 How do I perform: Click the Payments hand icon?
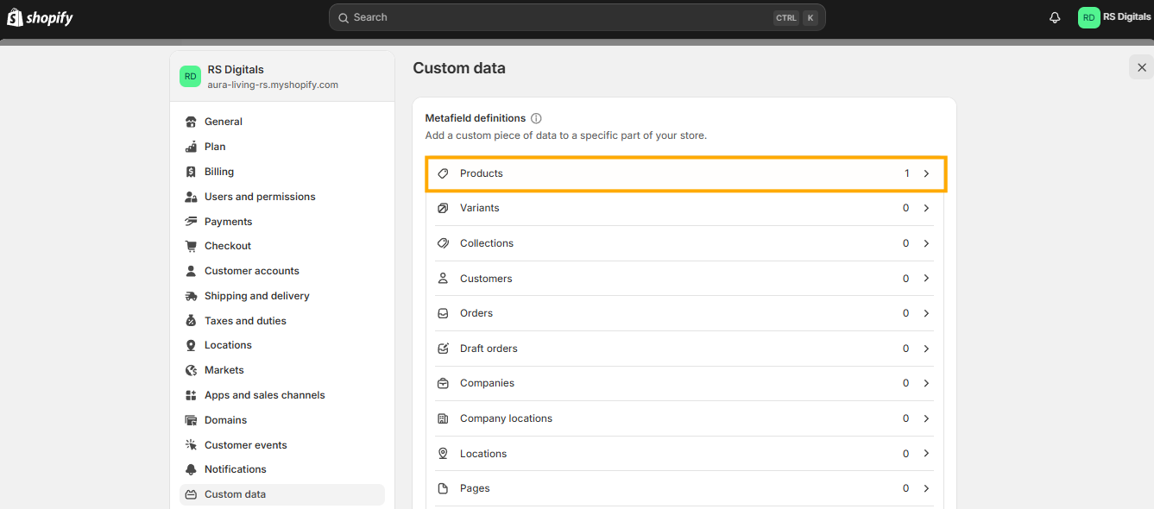click(x=191, y=222)
